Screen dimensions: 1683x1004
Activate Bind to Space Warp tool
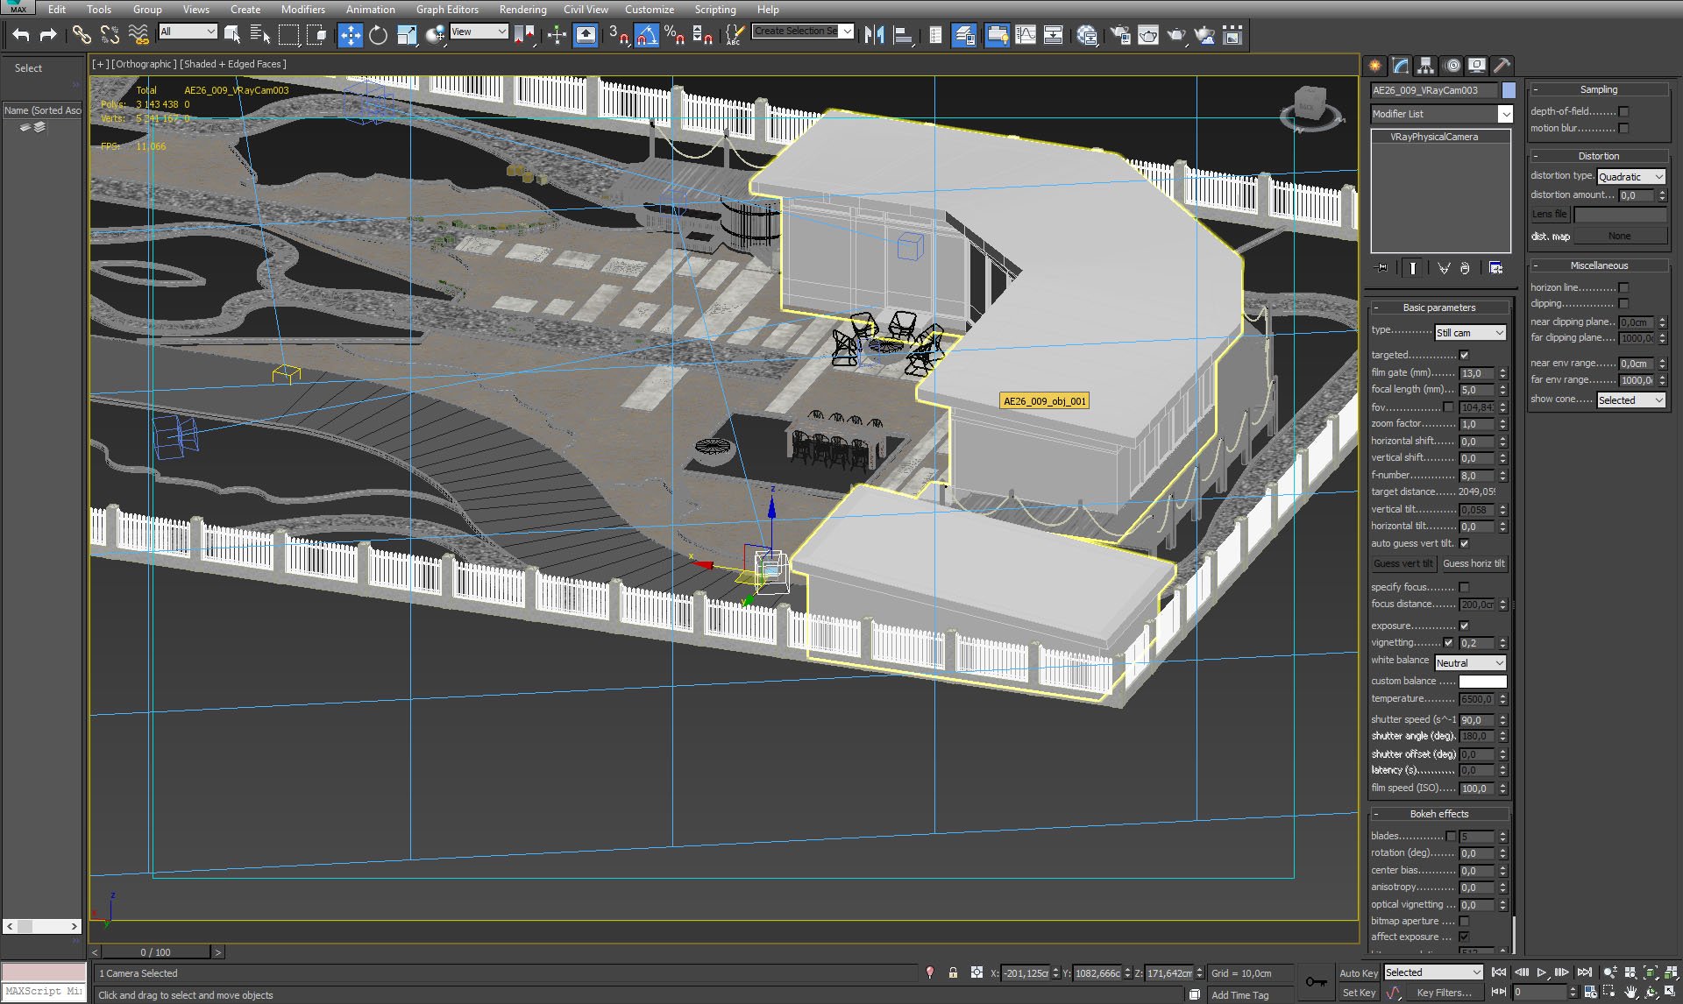[x=138, y=35]
